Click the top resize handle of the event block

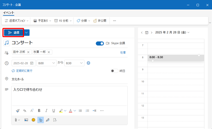199,55
